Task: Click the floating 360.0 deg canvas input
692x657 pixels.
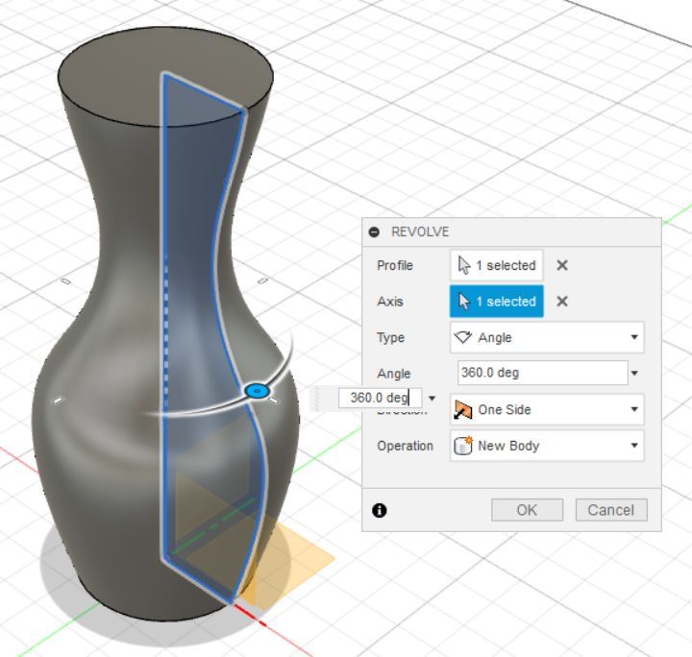Action: tap(380, 399)
